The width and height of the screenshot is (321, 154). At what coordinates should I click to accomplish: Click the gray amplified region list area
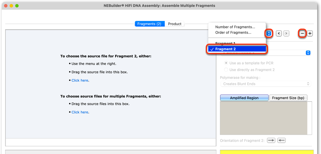263,118
